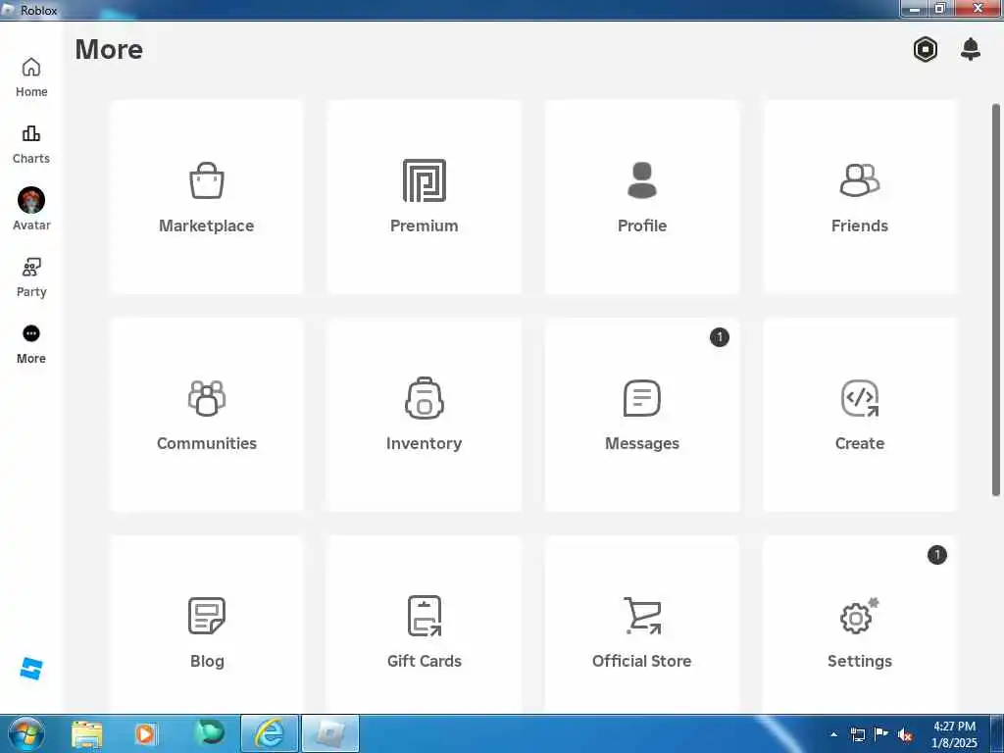Click the Messages notification badge

(x=719, y=337)
